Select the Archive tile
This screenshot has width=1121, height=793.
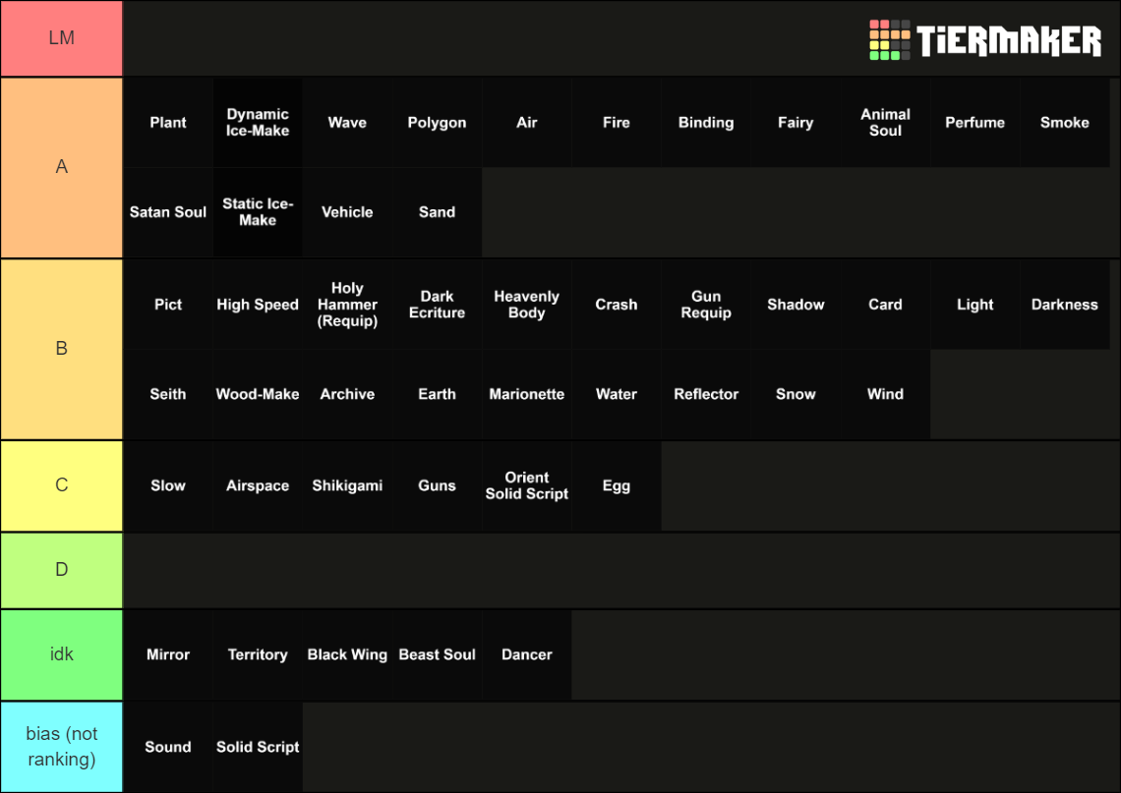[x=347, y=394]
